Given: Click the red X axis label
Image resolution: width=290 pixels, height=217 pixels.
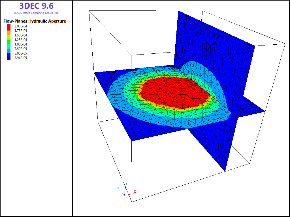Looking at the screenshot, I should pyautogui.click(x=135, y=192).
